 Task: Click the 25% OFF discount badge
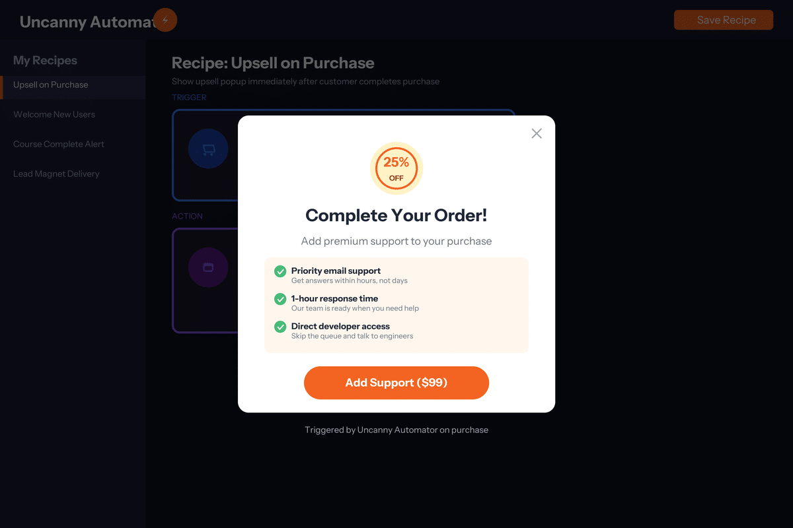397,168
